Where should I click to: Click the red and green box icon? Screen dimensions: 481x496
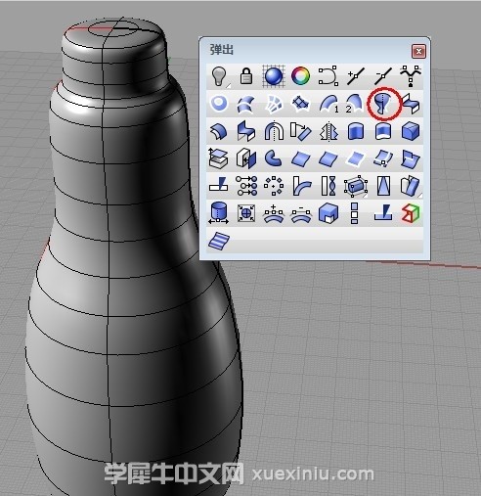click(411, 213)
